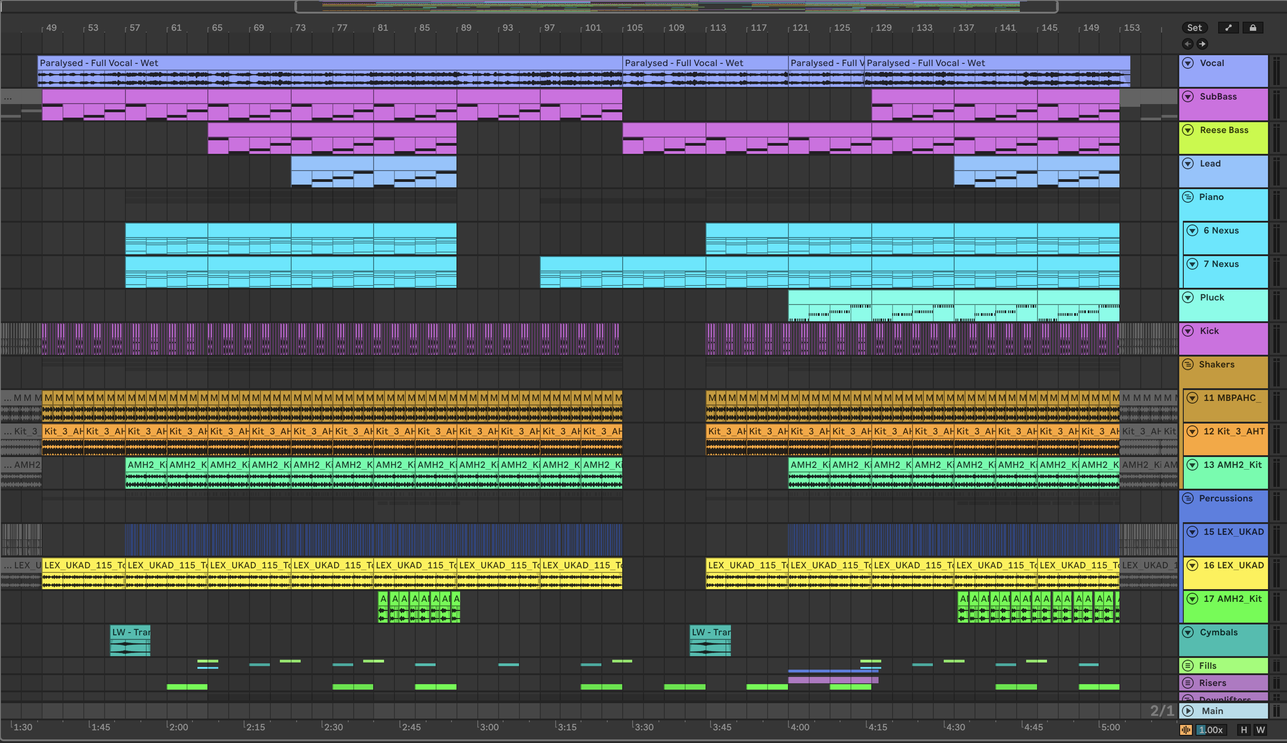Select first LEX_UKAD_115 yellow clip at bar 49
Image resolution: width=1287 pixels, height=743 pixels.
tap(83, 573)
